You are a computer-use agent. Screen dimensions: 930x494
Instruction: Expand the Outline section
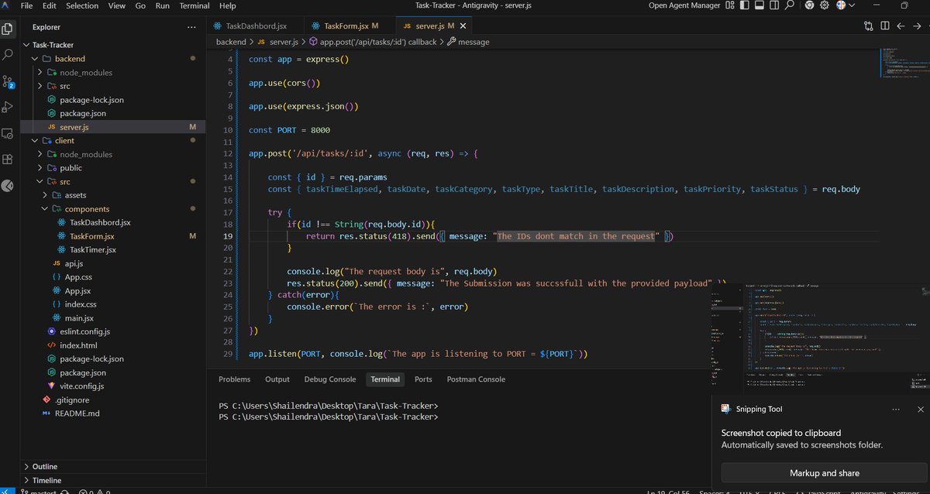[x=45, y=465]
